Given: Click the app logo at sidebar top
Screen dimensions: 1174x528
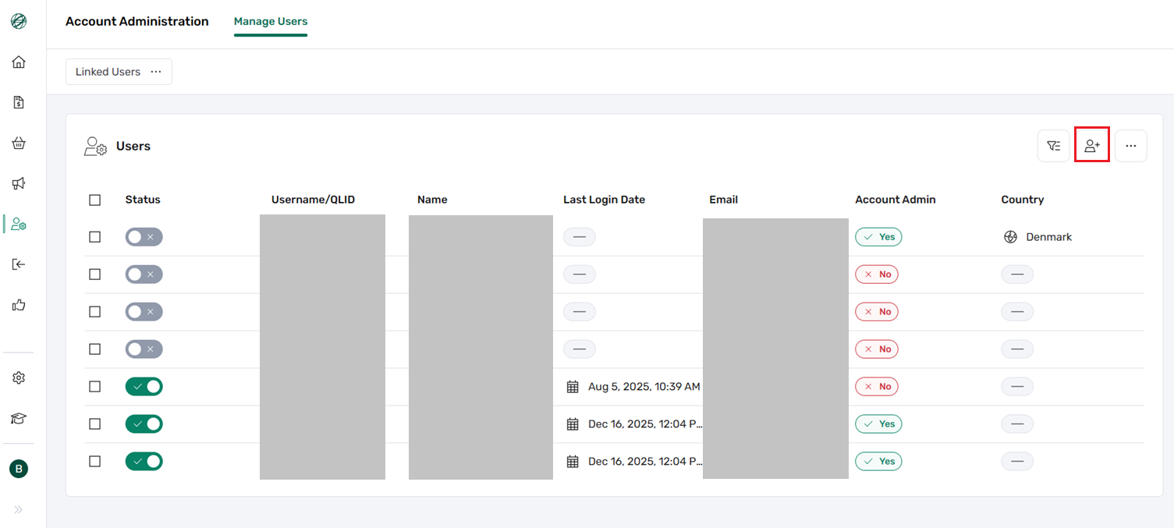Looking at the screenshot, I should 19,22.
